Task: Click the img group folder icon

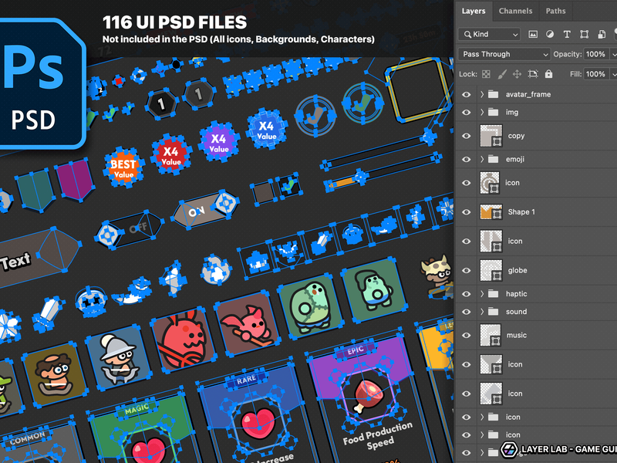Action: (493, 112)
